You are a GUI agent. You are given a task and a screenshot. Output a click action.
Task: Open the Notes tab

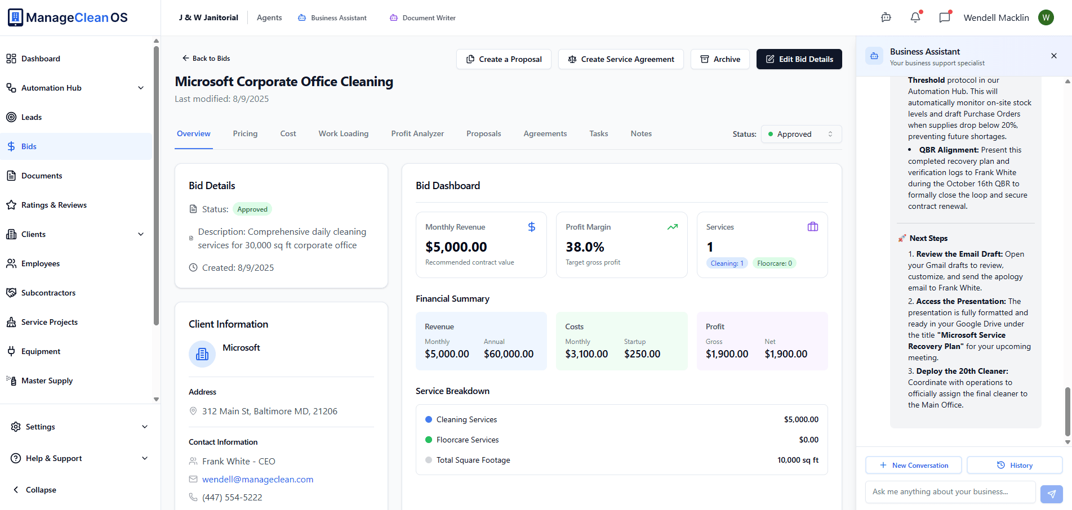click(x=641, y=133)
